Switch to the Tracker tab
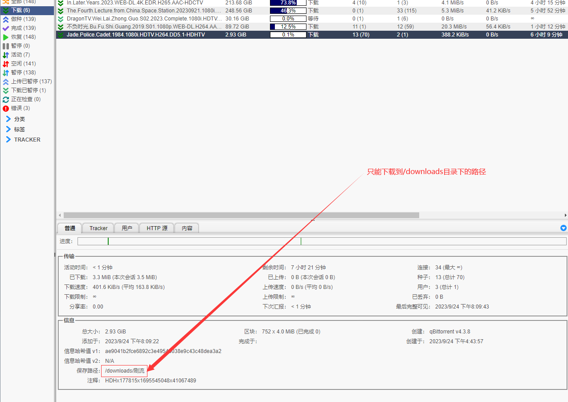The height and width of the screenshot is (402, 568). 98,227
